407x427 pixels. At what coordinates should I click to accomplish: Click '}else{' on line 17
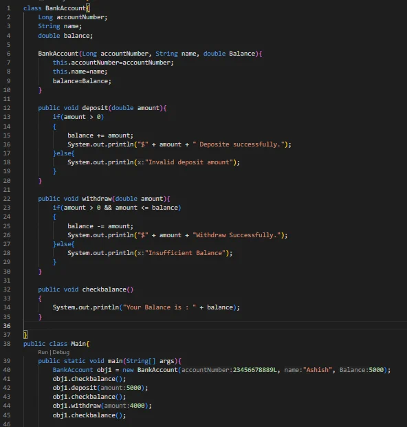coord(64,153)
